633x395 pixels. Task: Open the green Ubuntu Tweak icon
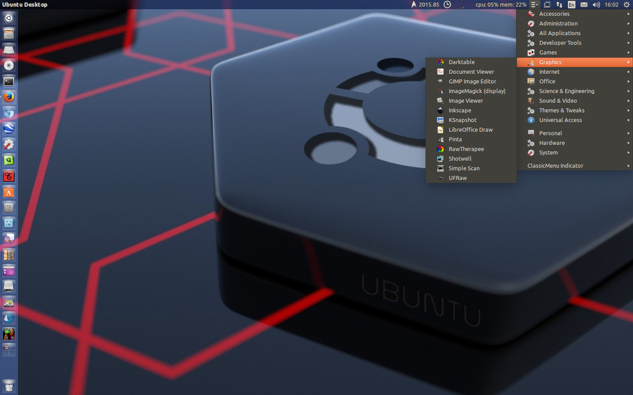9,160
